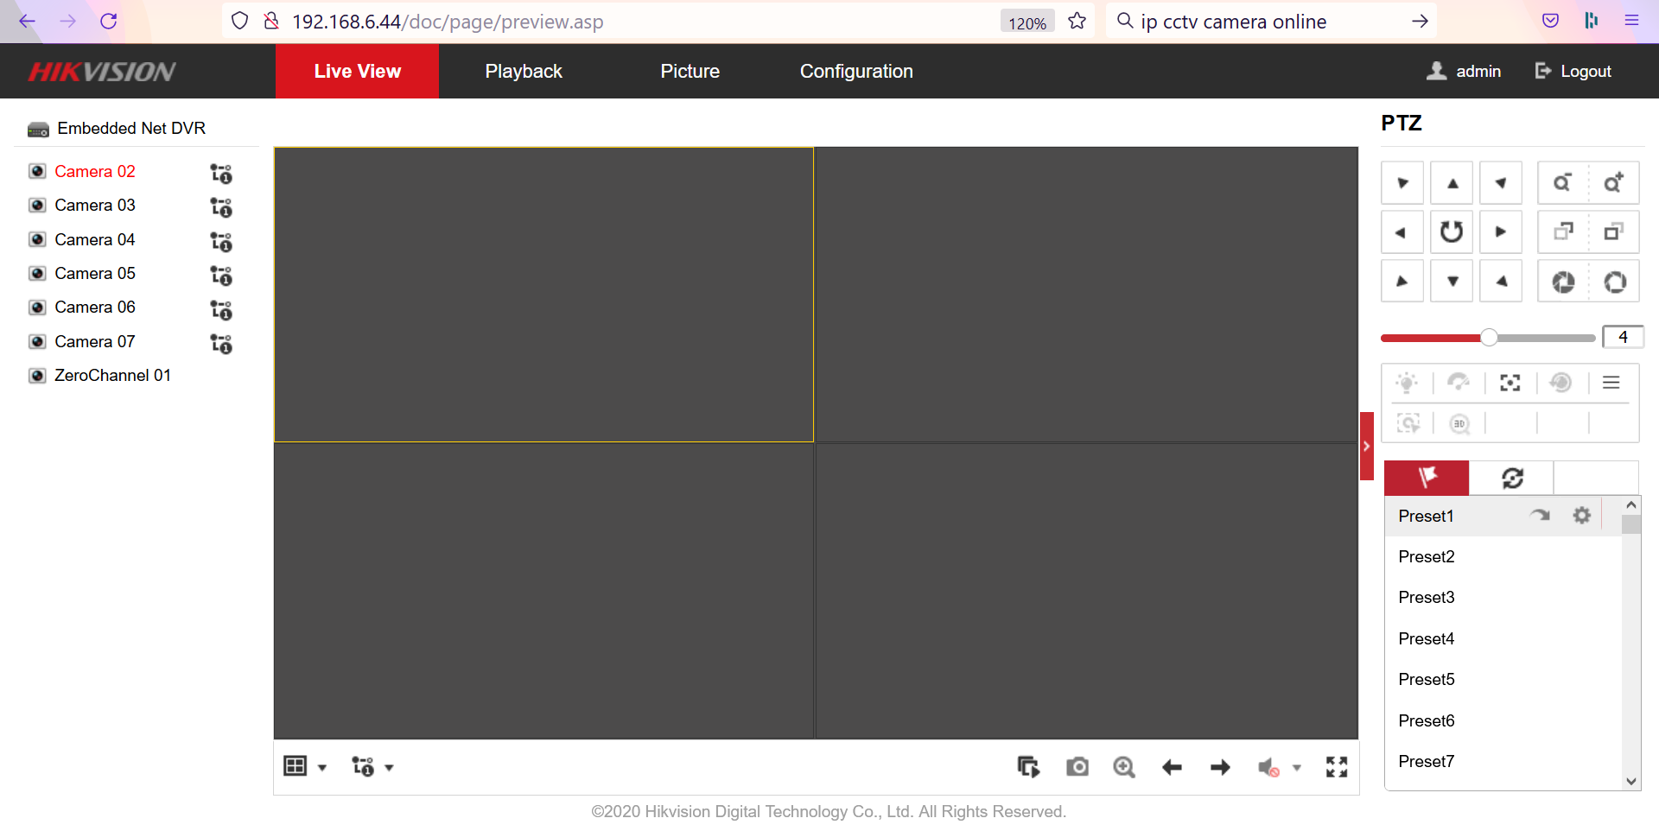
Task: Start PTZ auto scan rotation button
Action: tap(1452, 232)
